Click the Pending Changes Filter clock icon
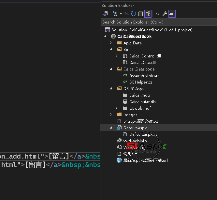This screenshot has height=200, width=217. coord(115,14)
